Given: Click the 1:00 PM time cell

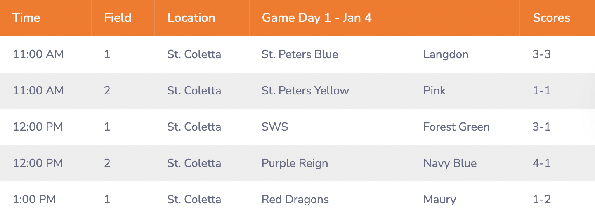Looking at the screenshot, I should 34,200.
